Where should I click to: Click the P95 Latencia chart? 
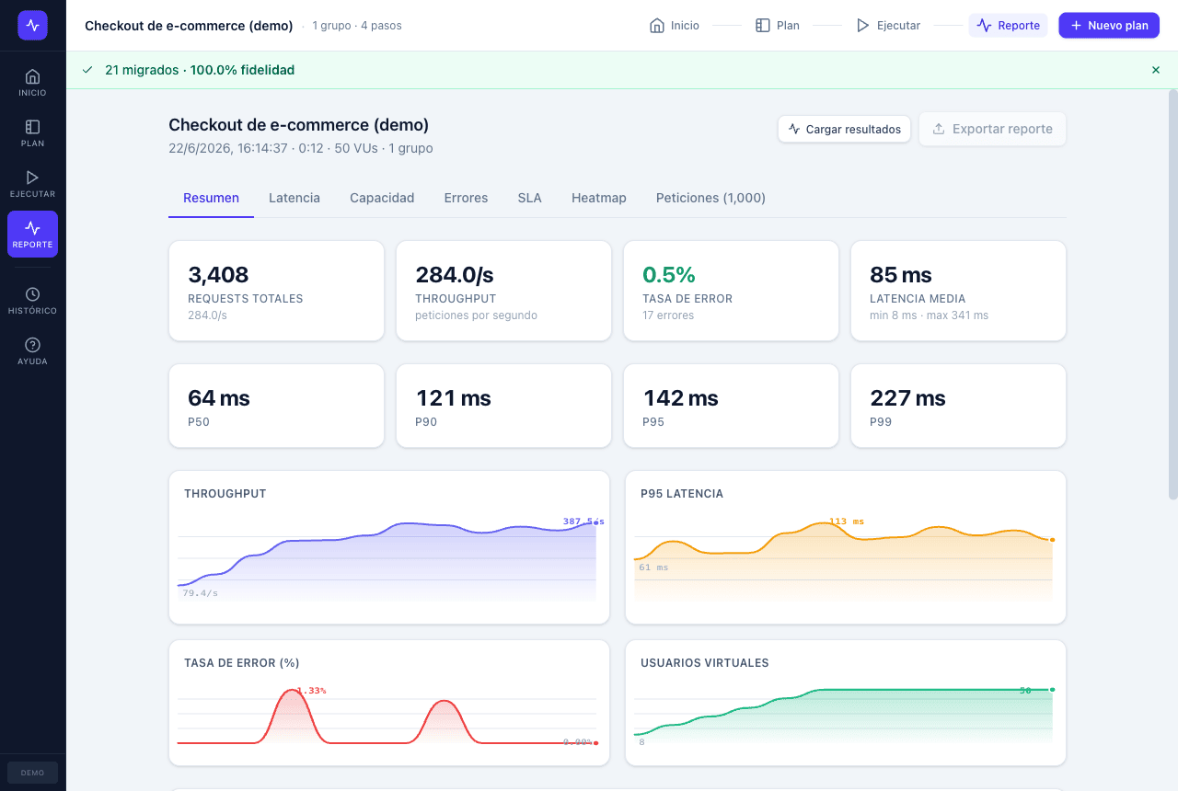click(846, 547)
